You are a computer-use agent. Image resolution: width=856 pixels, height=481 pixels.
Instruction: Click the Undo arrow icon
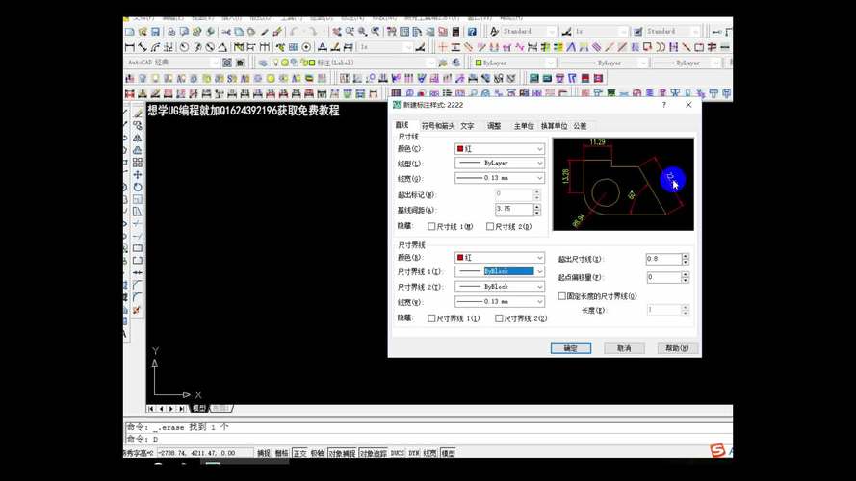(x=295, y=32)
